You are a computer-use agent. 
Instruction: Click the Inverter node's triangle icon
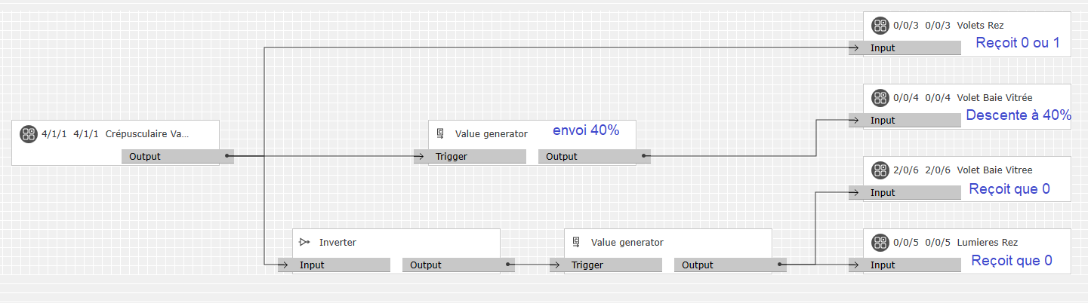click(x=304, y=243)
